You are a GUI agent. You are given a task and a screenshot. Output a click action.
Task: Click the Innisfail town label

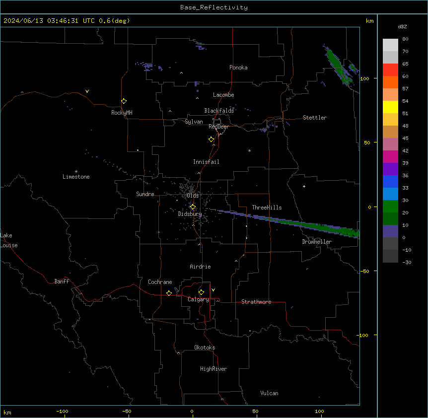pos(206,162)
